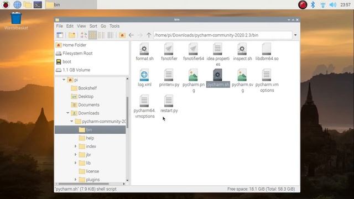
Task: Collapse the pi tree node
Action: point(64,80)
